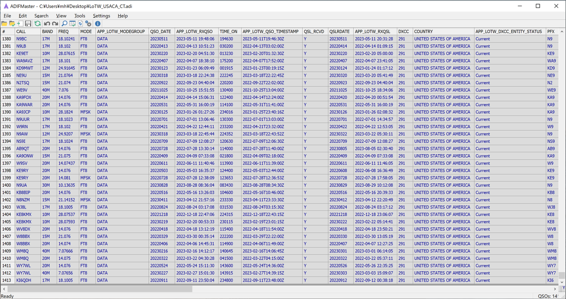Click the APP_LOTW_QSO_TIMESTAMP column header
Image resolution: width=566 pixels, height=299 pixels.
coord(271,31)
